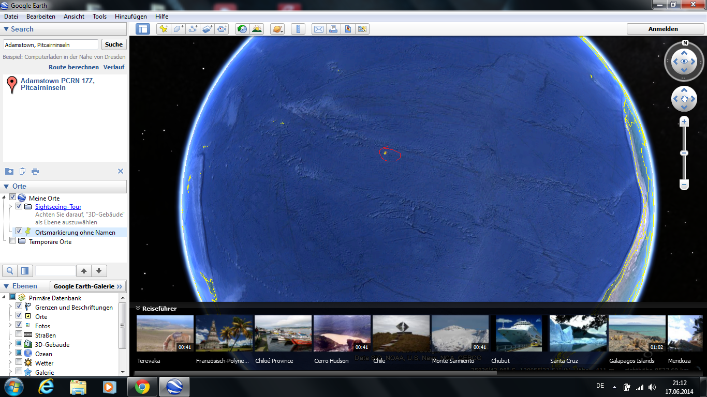707x397 pixels.
Task: Toggle the Orte layer checkbox
Action: point(19,315)
